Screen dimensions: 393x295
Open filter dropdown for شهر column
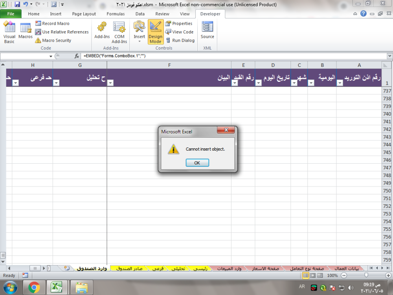point(294,83)
